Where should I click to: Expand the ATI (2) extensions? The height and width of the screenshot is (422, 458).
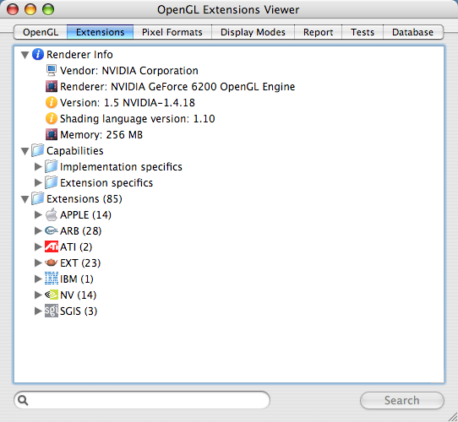point(38,247)
